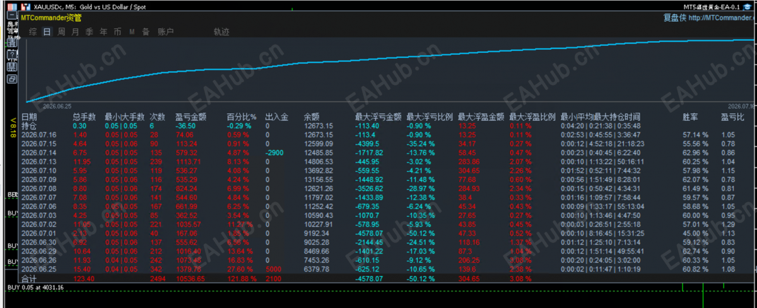Select the 2026.07.03 date row
The height and width of the screenshot is (308, 757).
coord(38,214)
